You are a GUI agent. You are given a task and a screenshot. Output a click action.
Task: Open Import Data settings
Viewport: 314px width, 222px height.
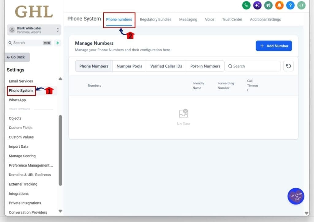click(x=19, y=146)
